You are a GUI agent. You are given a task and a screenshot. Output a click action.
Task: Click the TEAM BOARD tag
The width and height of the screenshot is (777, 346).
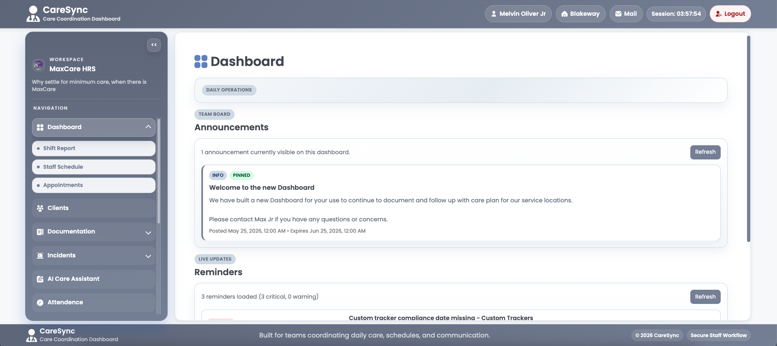pos(214,114)
